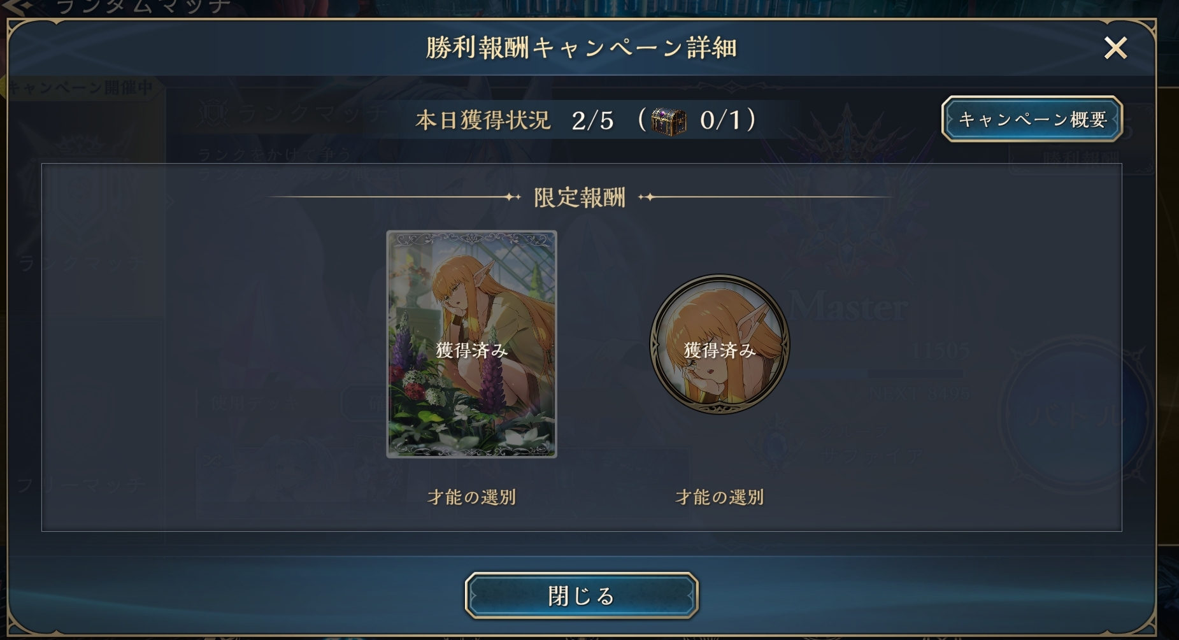The image size is (1179, 640).
Task: Click the 勝利報酬キャンペーン詳細 dialog title
Action: [x=581, y=48]
